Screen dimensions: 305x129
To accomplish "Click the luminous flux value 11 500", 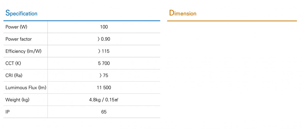I will click(x=104, y=88).
